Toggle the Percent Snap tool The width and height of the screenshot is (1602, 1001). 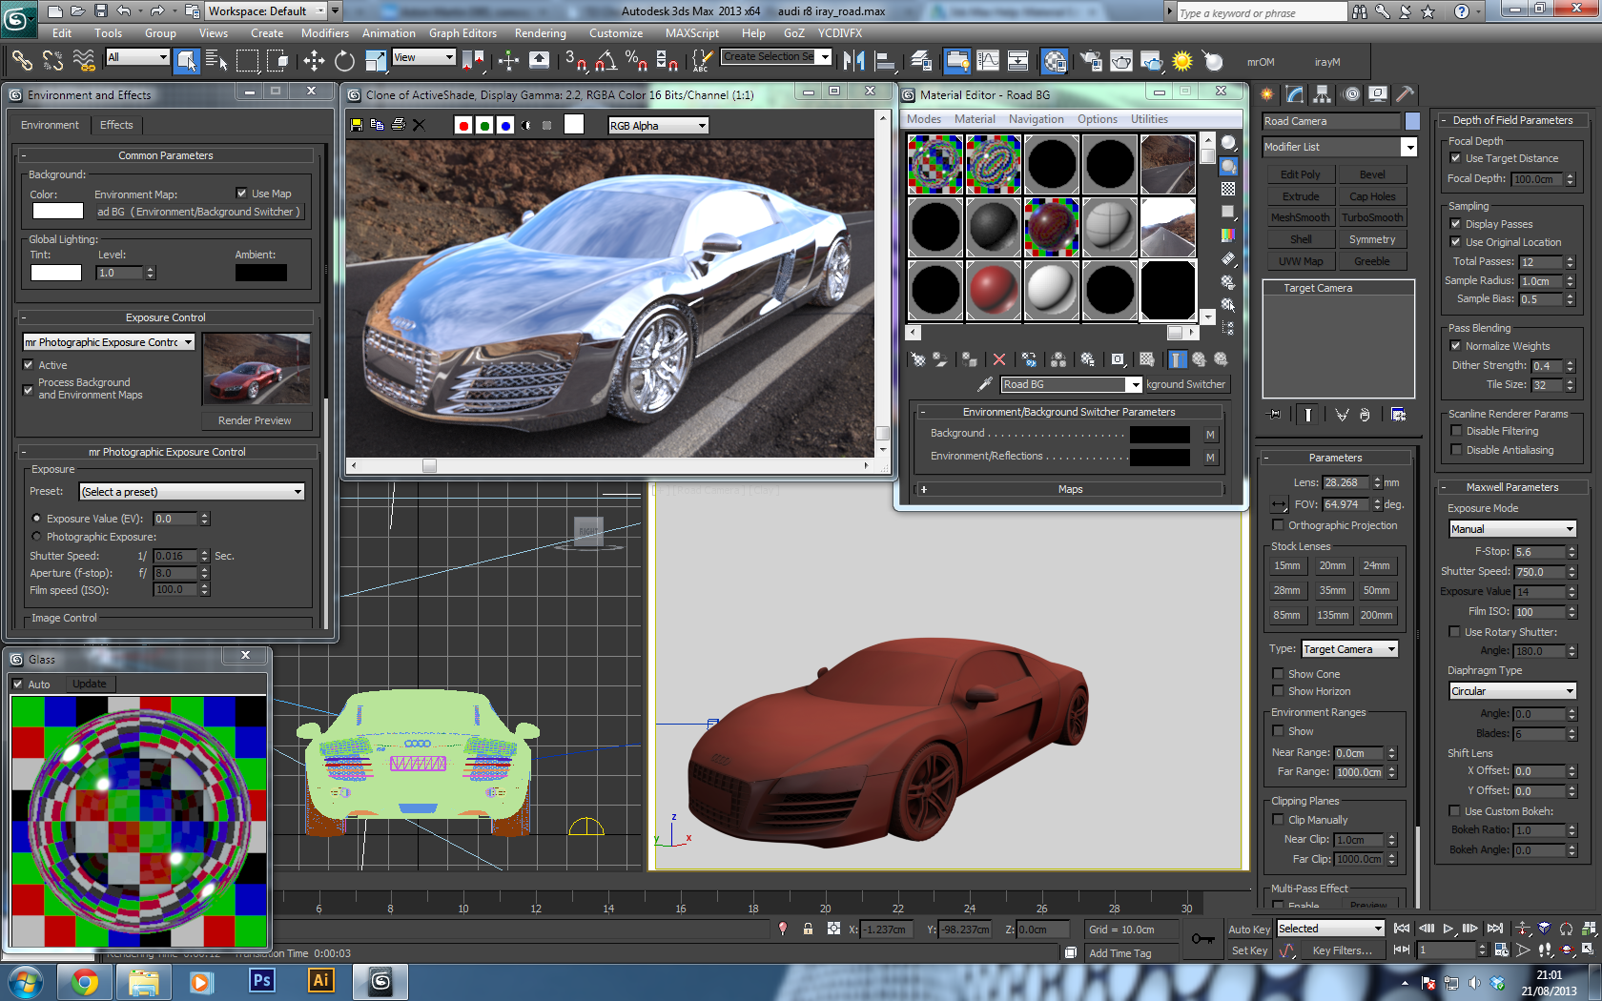[x=636, y=61]
